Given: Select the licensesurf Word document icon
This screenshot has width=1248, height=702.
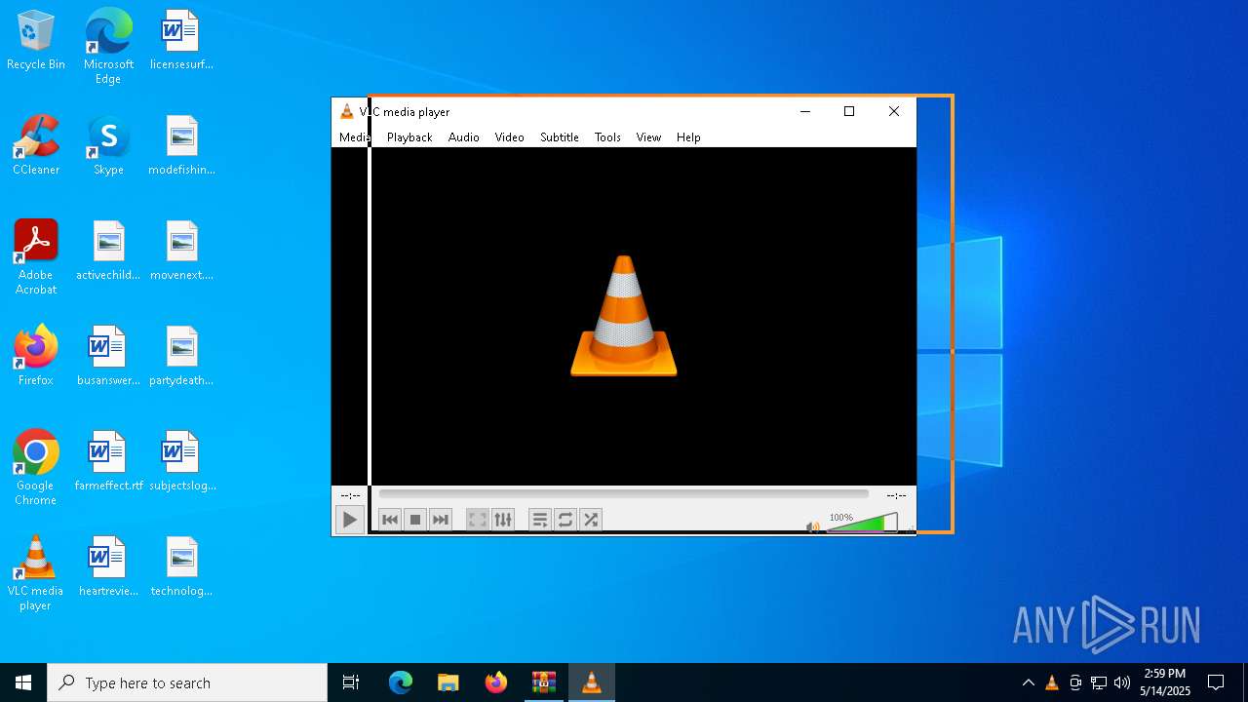Looking at the screenshot, I should coord(181,41).
